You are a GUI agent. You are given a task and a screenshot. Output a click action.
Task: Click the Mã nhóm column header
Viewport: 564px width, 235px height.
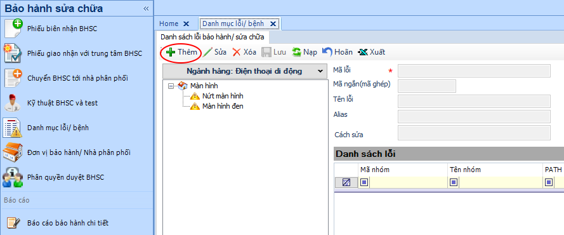click(403, 170)
